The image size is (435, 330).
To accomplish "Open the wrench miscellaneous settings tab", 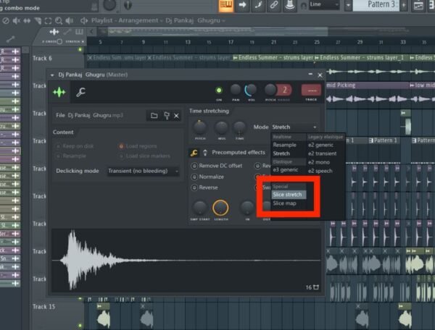I will point(80,92).
